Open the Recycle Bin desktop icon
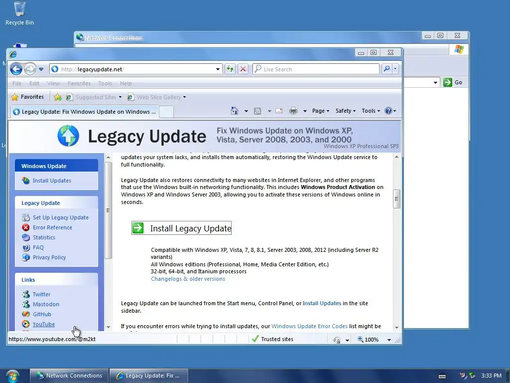Image resolution: width=510 pixels, height=383 pixels. point(19,13)
